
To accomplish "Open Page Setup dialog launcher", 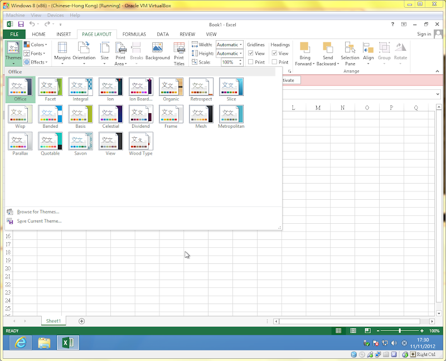I will pyautogui.click(x=289, y=71).
